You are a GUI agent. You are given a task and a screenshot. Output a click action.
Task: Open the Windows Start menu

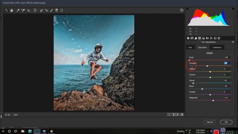3,131
